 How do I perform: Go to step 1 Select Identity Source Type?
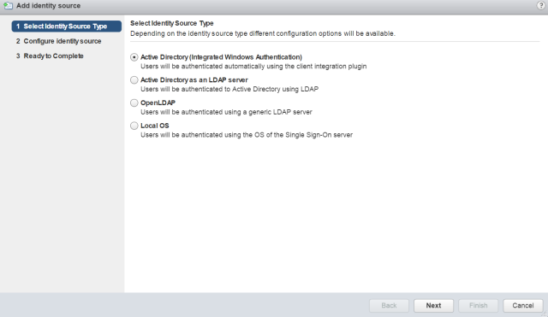click(67, 26)
